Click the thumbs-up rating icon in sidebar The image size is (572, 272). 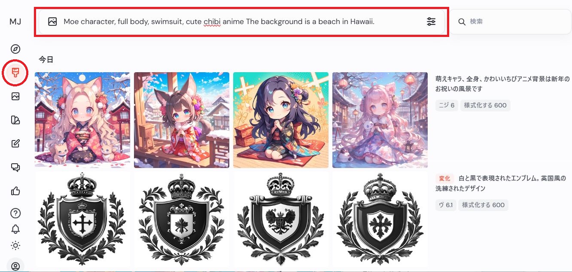[x=15, y=191]
